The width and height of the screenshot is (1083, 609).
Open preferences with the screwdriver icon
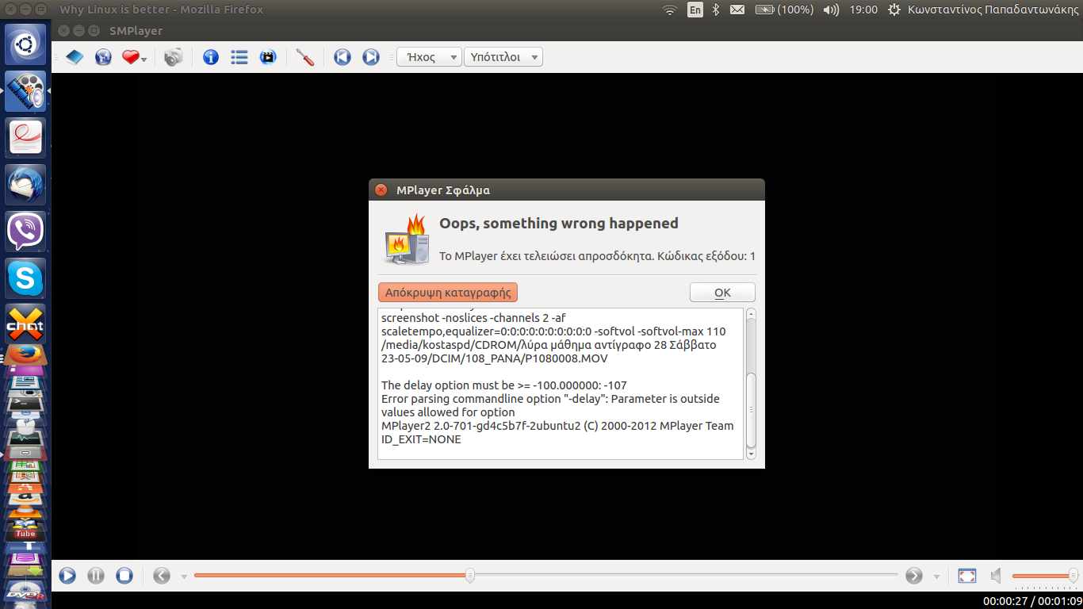(x=305, y=57)
